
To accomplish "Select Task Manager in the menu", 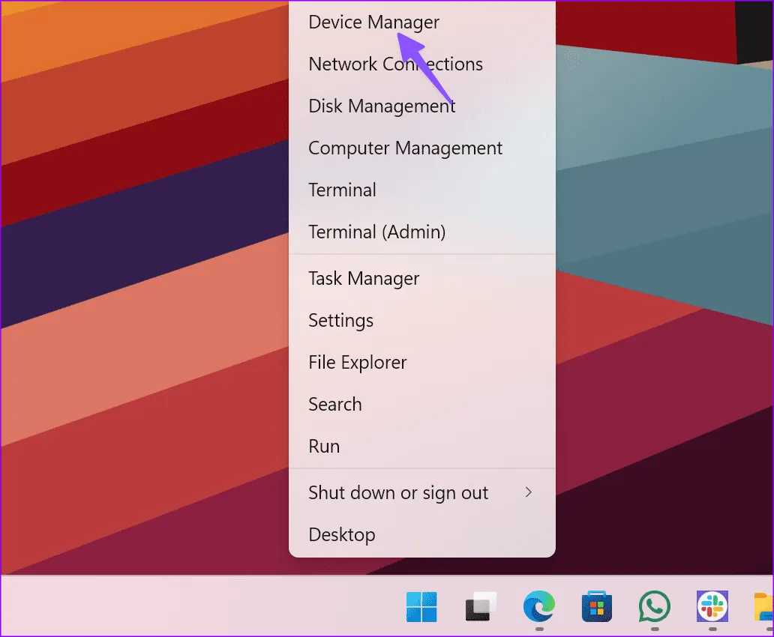I will [364, 279].
